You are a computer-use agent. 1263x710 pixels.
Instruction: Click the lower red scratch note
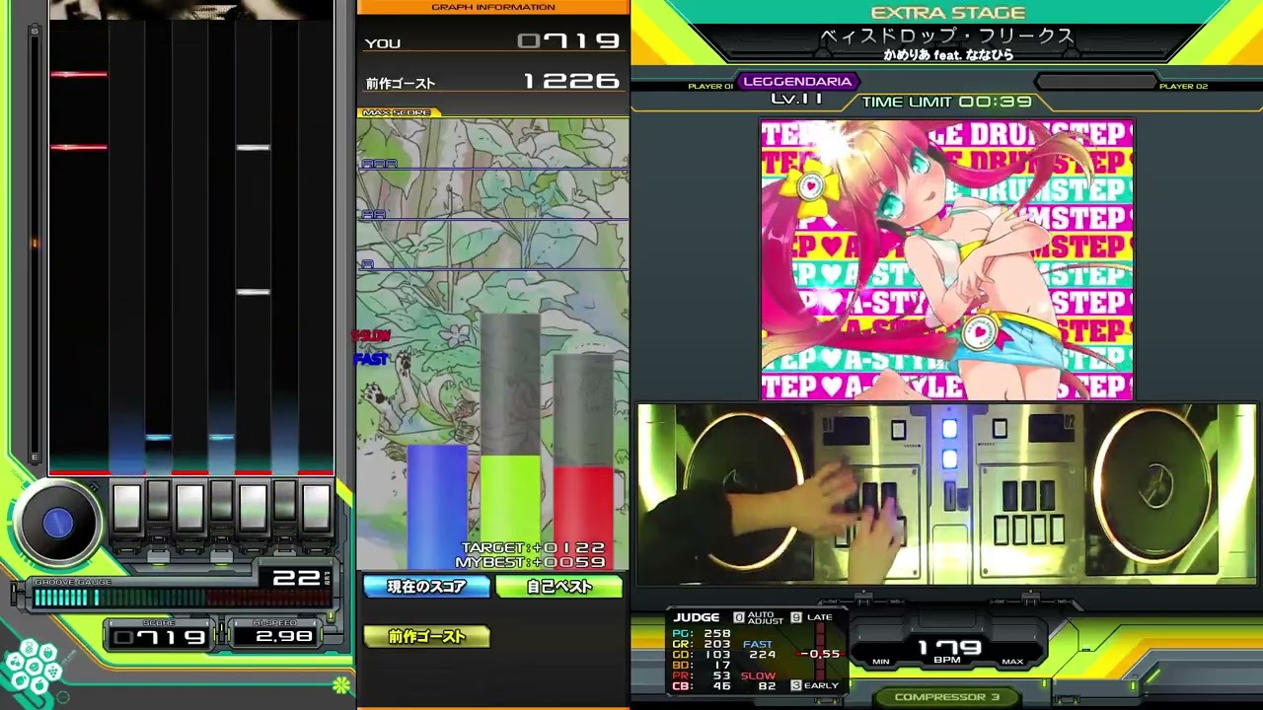(79, 147)
